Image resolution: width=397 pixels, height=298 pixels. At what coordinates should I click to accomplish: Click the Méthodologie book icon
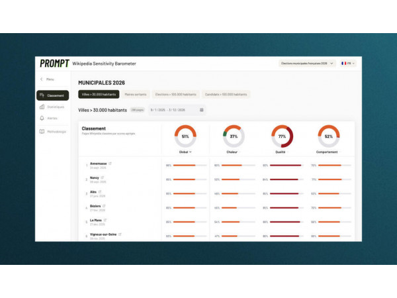(42, 131)
